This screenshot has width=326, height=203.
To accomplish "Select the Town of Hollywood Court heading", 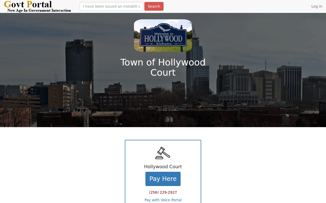I will coord(163,67).
